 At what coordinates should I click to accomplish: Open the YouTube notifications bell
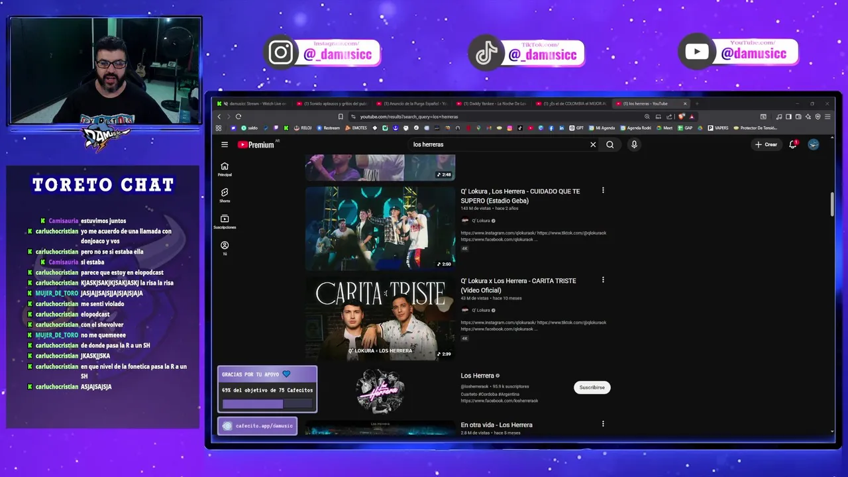click(793, 144)
